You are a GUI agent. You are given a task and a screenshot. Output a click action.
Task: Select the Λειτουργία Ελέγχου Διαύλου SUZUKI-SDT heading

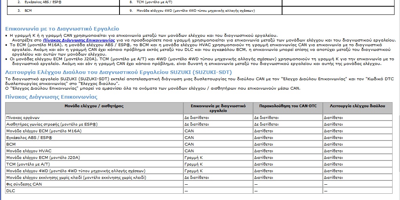pos(118,72)
